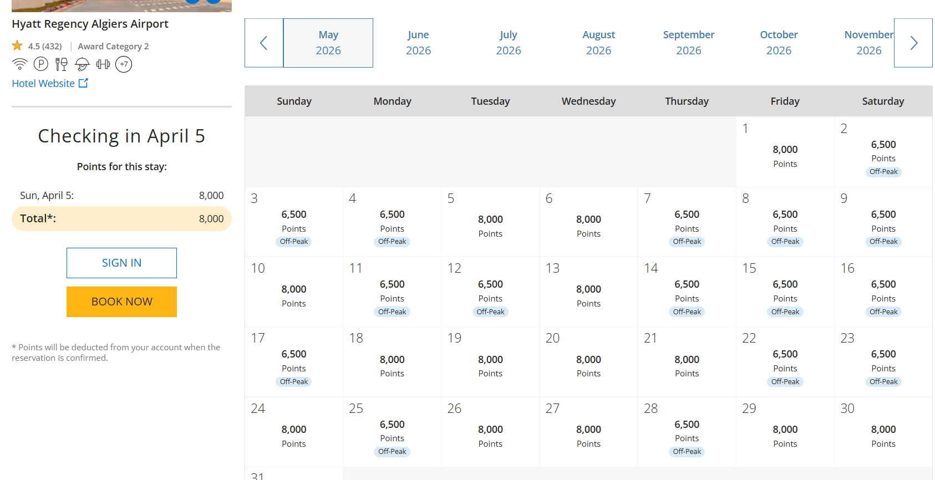The image size is (935, 480).
Task: Click the restaurant fork and wine icon
Action: (61, 64)
